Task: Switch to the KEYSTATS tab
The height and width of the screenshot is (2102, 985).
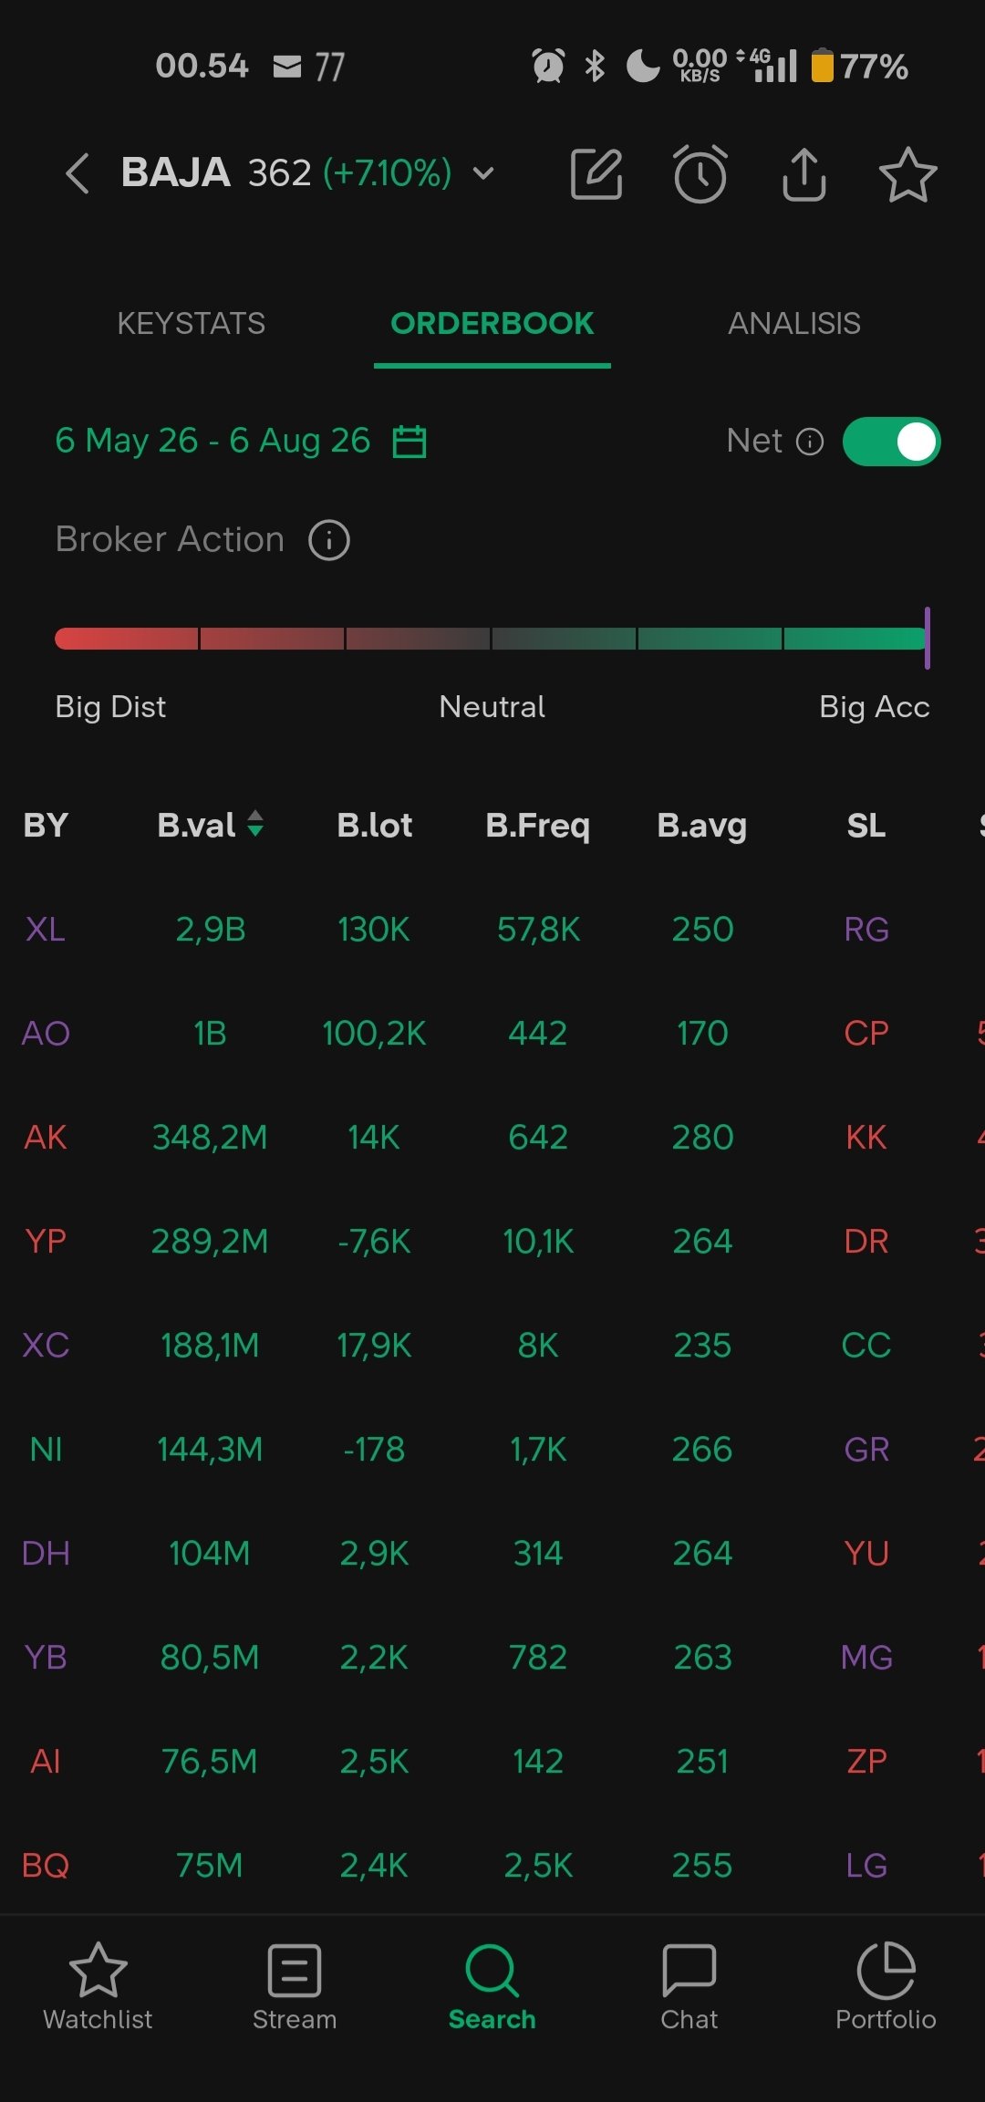Action: pyautogui.click(x=192, y=323)
